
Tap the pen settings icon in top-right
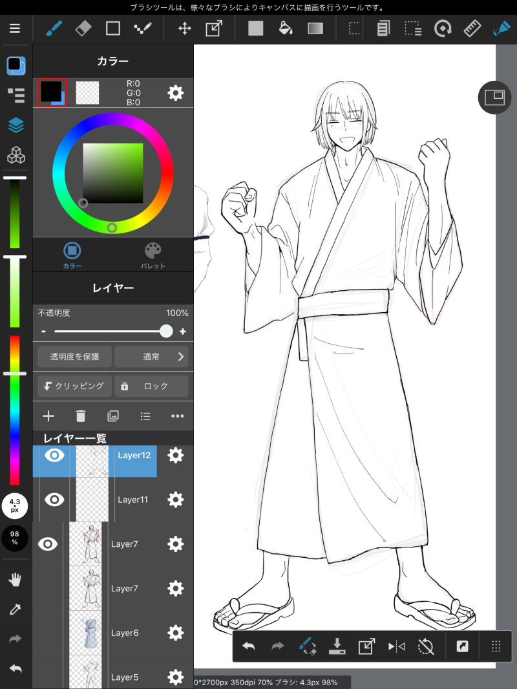point(501,28)
